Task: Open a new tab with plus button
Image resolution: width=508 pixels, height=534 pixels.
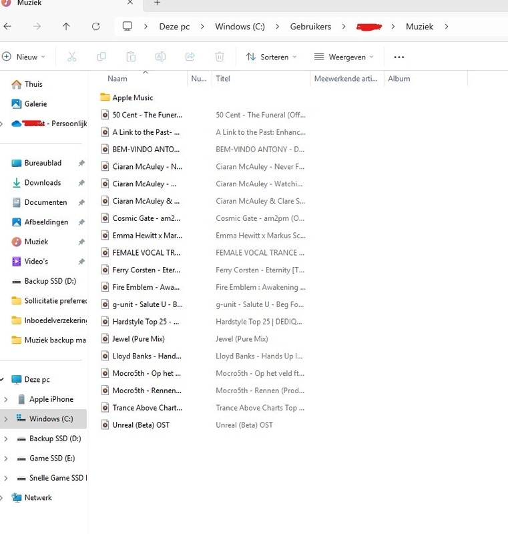Action: [157, 3]
